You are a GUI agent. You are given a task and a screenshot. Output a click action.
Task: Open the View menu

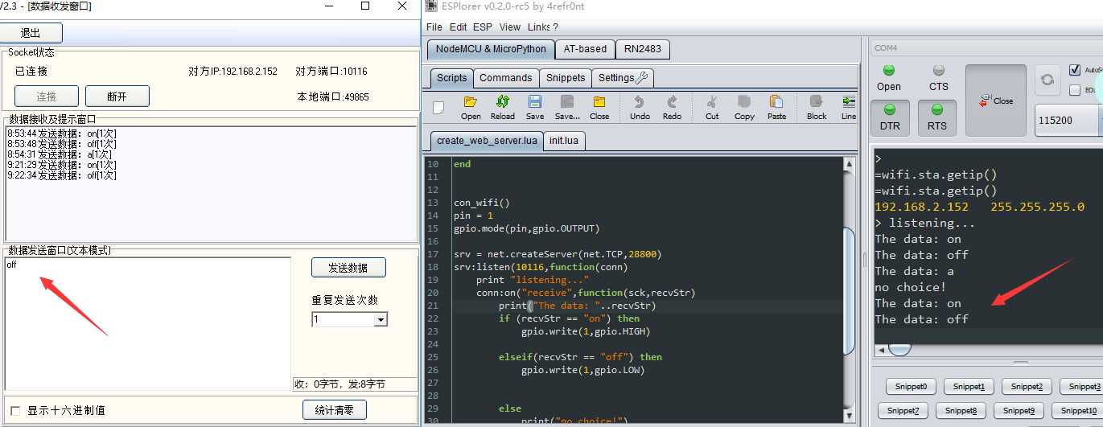510,27
